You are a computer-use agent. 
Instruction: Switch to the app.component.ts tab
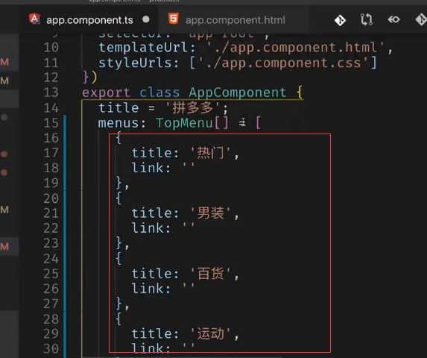point(89,19)
